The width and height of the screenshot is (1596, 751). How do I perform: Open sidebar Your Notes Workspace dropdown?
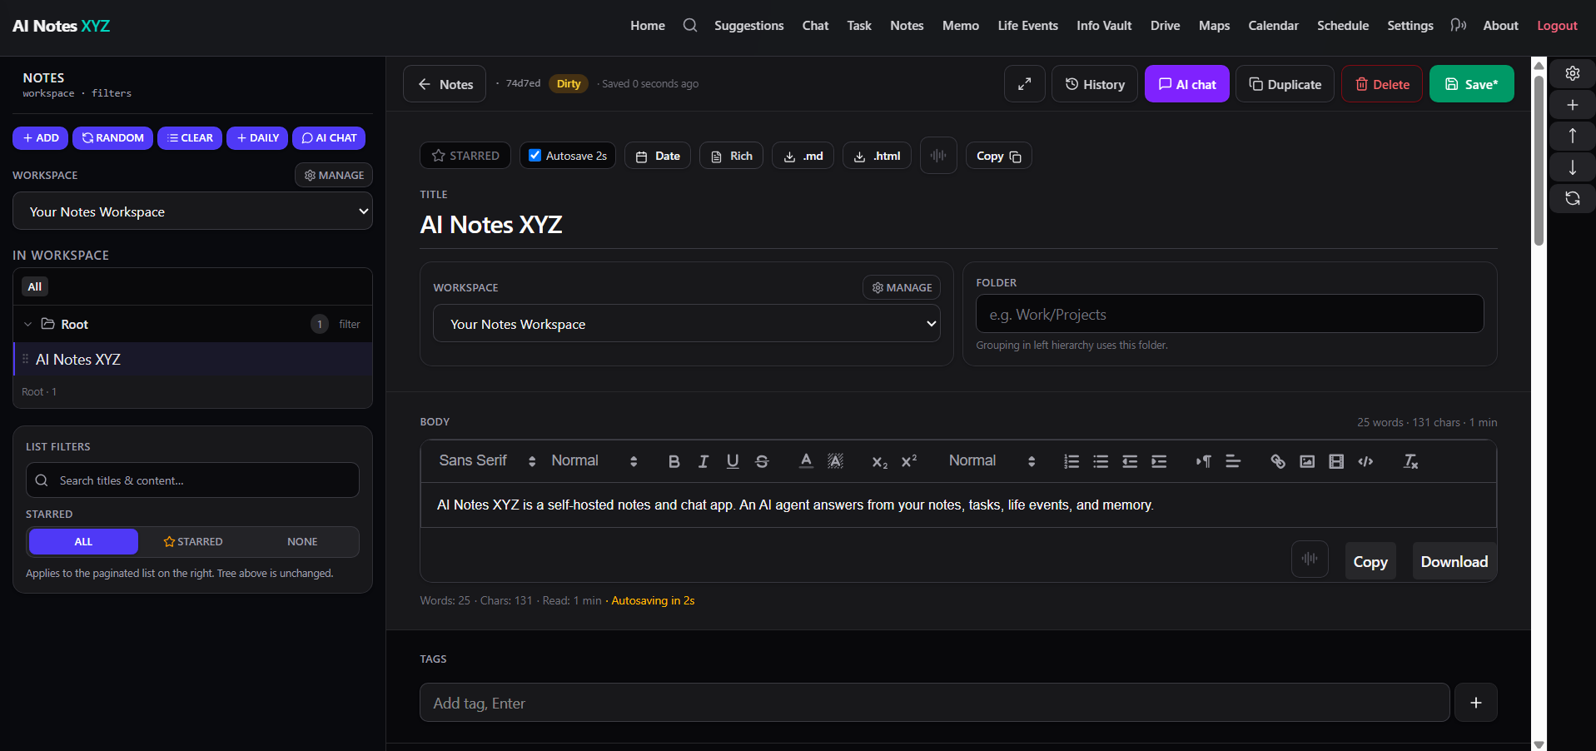[192, 211]
